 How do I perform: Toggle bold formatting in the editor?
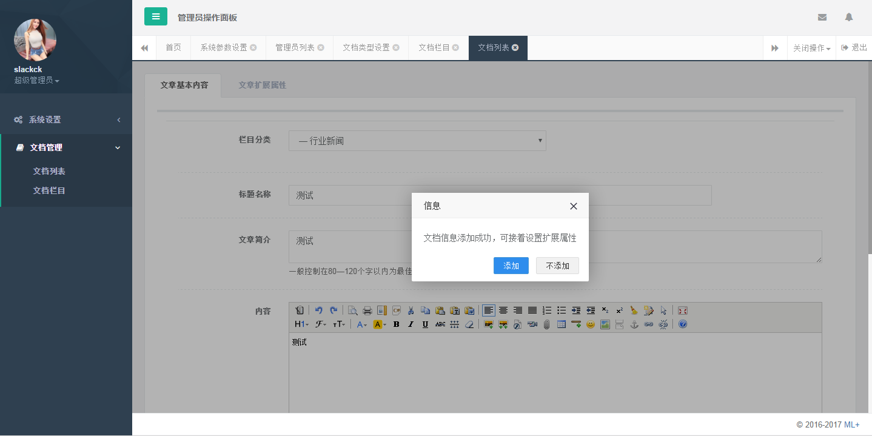point(396,324)
